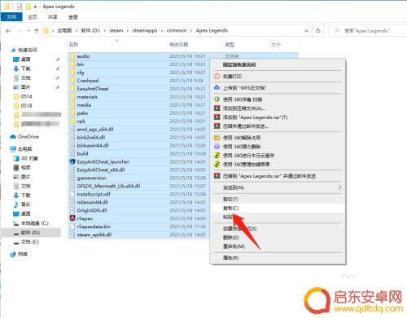Click the 360 manage context menu icon

pyautogui.click(x=217, y=165)
